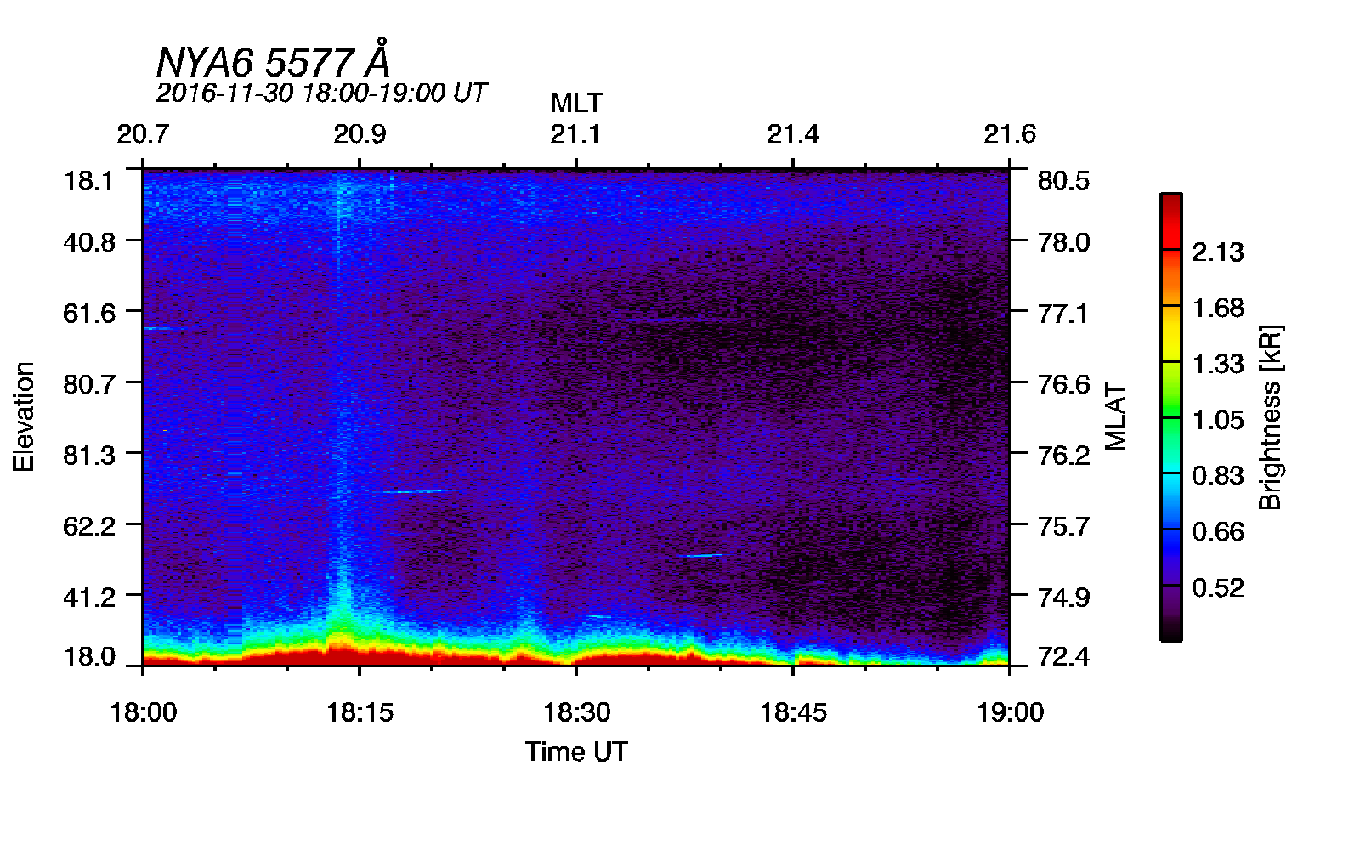Click colorbar value '0.52'
Viewport: 1360px width, 850px height.
[x=1217, y=588]
